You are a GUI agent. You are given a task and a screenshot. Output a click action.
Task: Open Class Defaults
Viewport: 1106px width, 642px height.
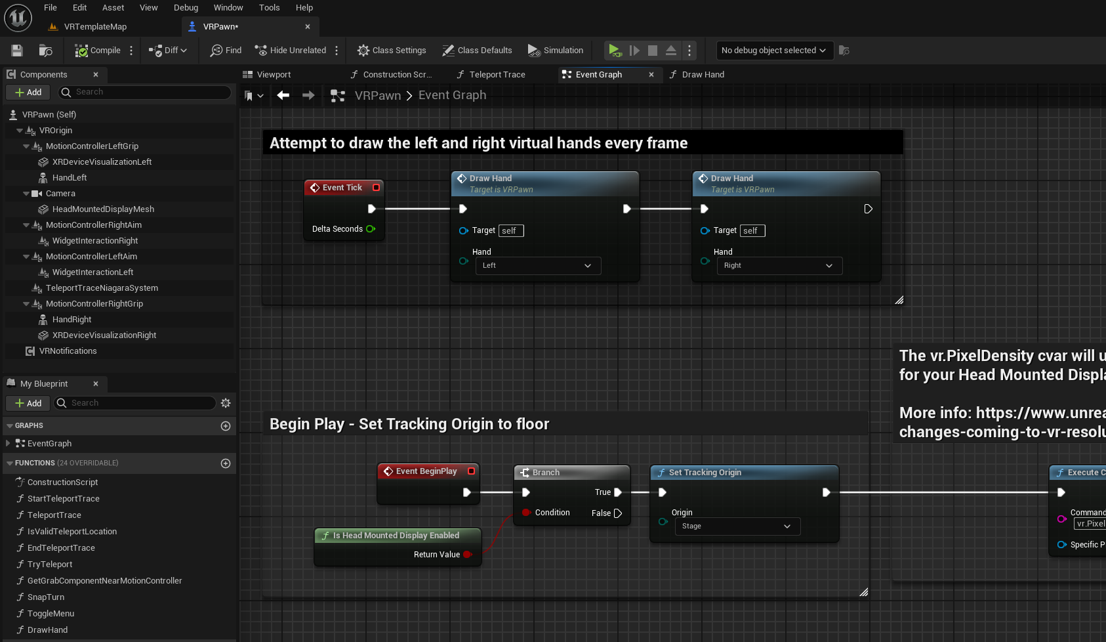tap(477, 51)
